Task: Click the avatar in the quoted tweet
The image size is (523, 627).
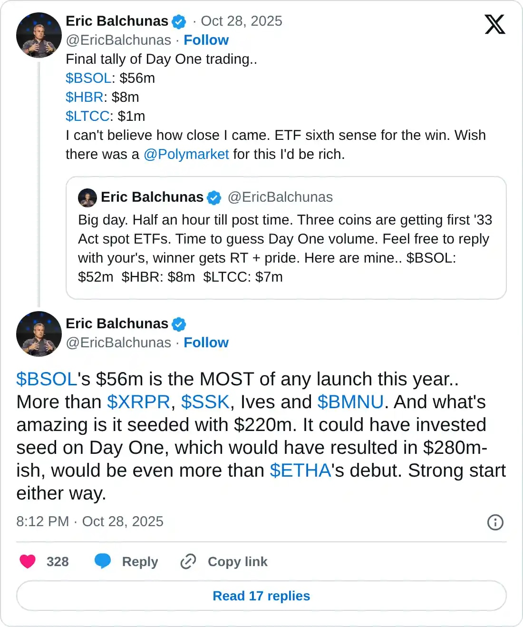Action: click(x=87, y=197)
